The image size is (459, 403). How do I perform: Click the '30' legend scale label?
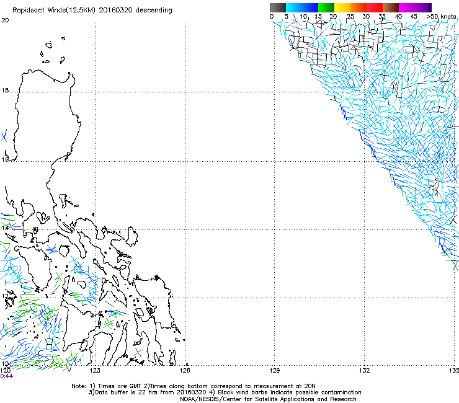pos(366,16)
